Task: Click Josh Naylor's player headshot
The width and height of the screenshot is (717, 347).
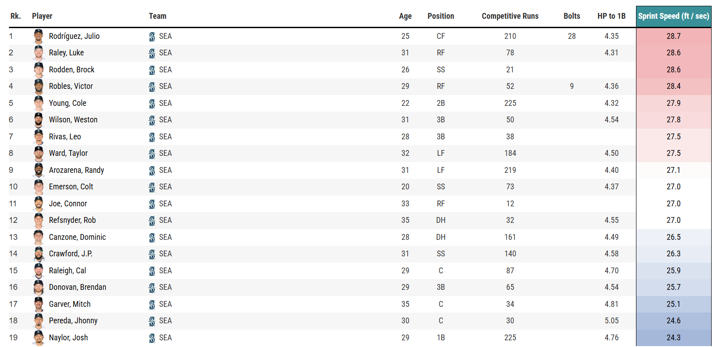Action: pos(39,338)
